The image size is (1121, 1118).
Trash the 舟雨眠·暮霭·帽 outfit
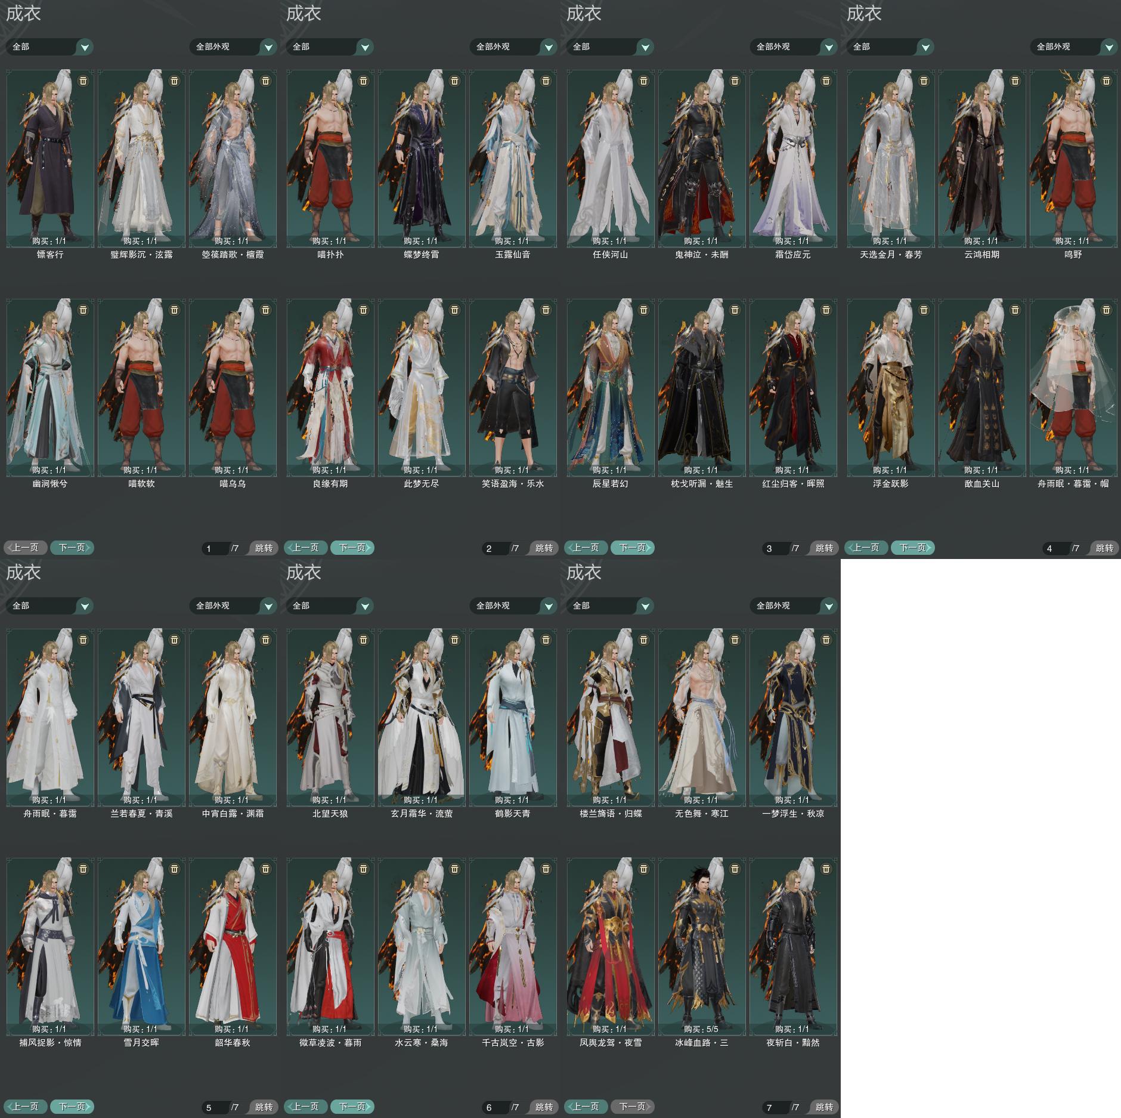tap(1106, 310)
